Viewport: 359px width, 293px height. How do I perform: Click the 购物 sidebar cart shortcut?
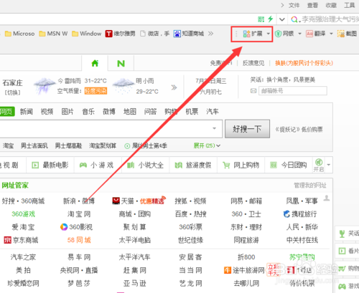point(348,269)
